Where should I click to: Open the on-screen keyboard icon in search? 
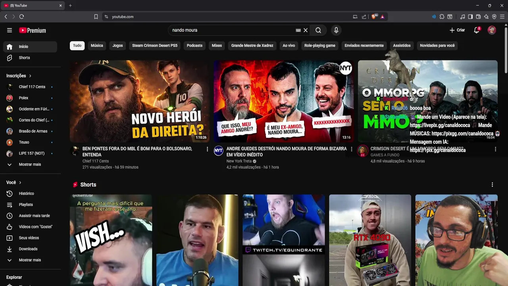pyautogui.click(x=298, y=30)
